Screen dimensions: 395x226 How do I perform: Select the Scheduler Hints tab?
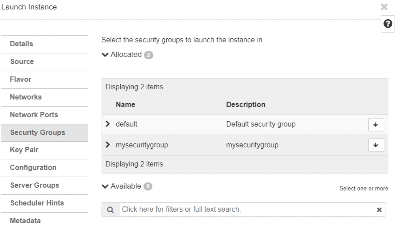pyautogui.click(x=37, y=203)
